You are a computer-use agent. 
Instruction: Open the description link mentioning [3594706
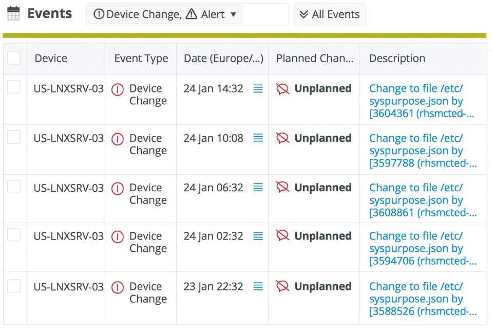423,248
